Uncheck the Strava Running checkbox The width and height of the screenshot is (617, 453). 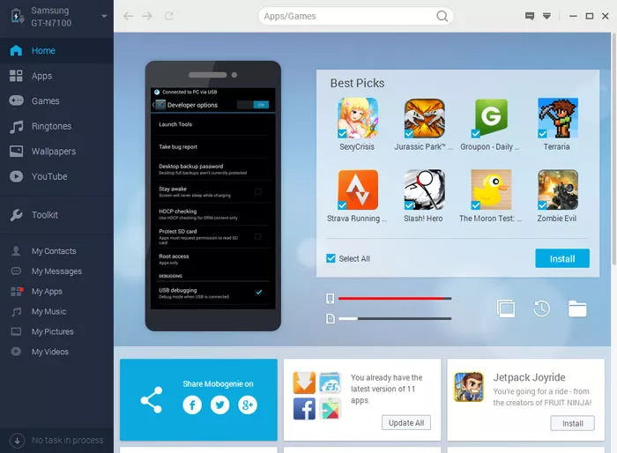tap(342, 205)
